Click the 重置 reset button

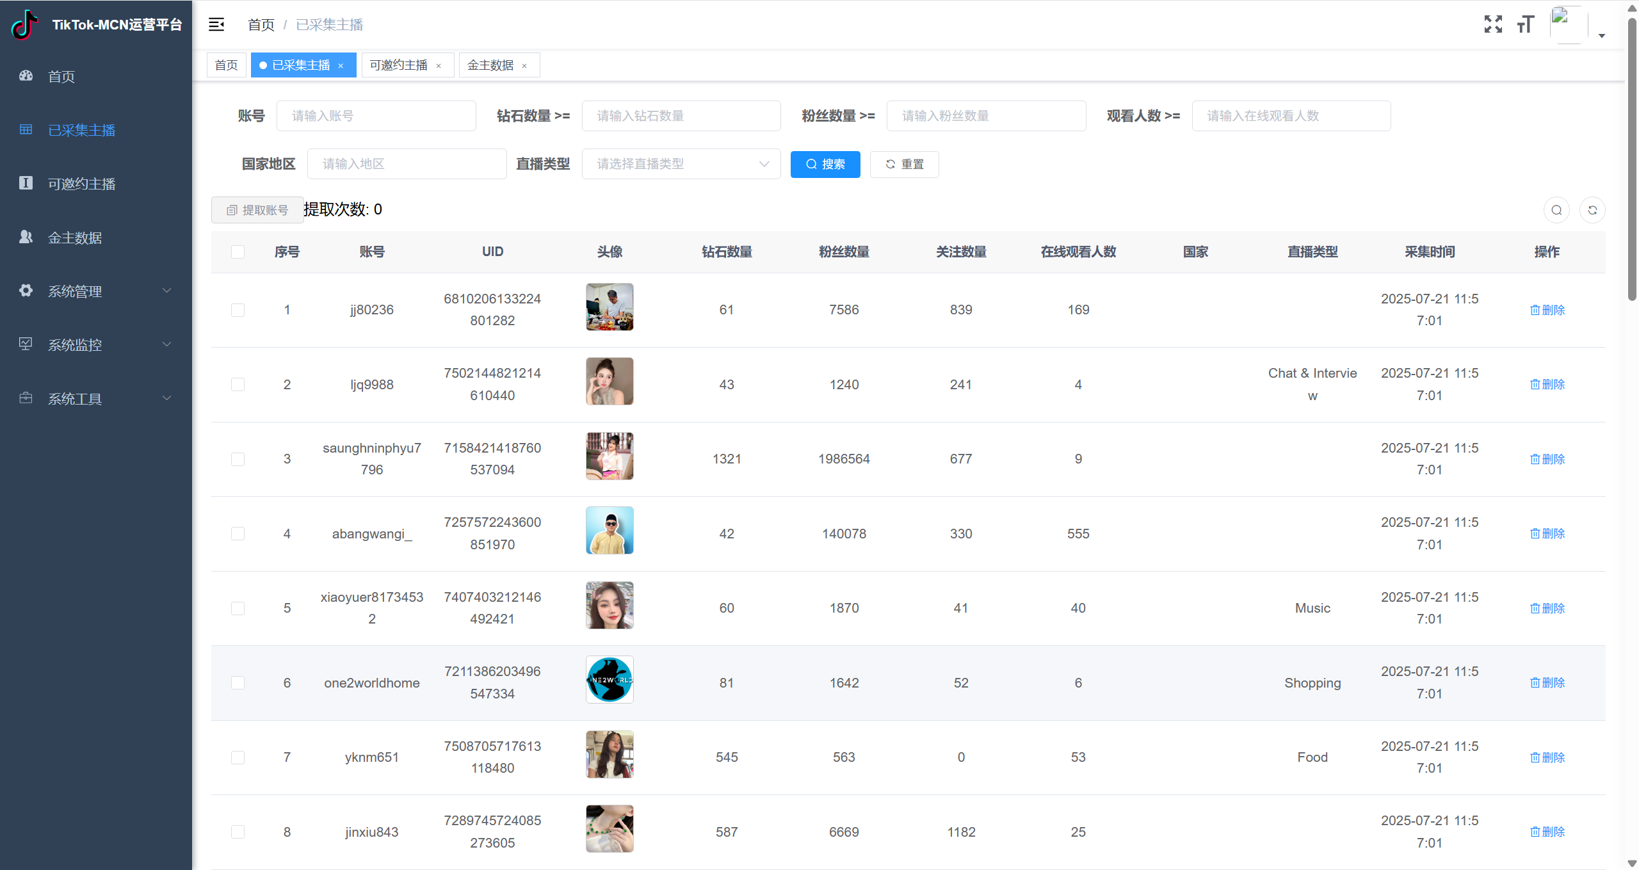coord(904,165)
